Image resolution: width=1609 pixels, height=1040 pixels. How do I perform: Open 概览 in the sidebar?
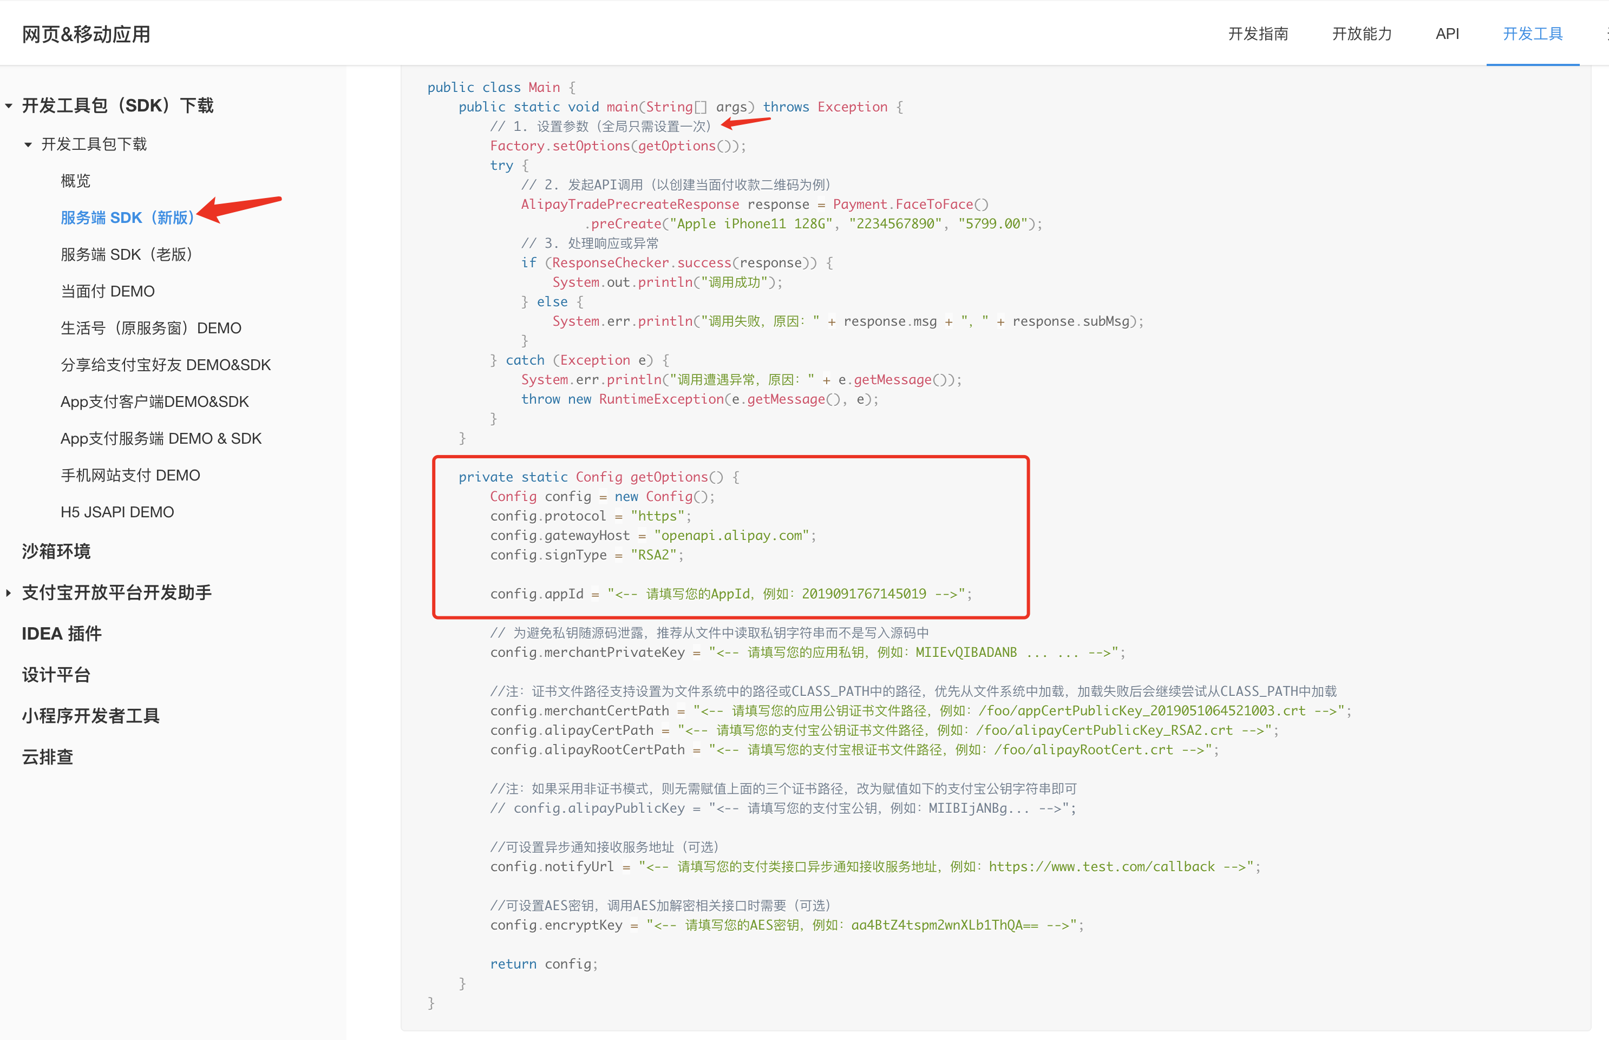75,181
